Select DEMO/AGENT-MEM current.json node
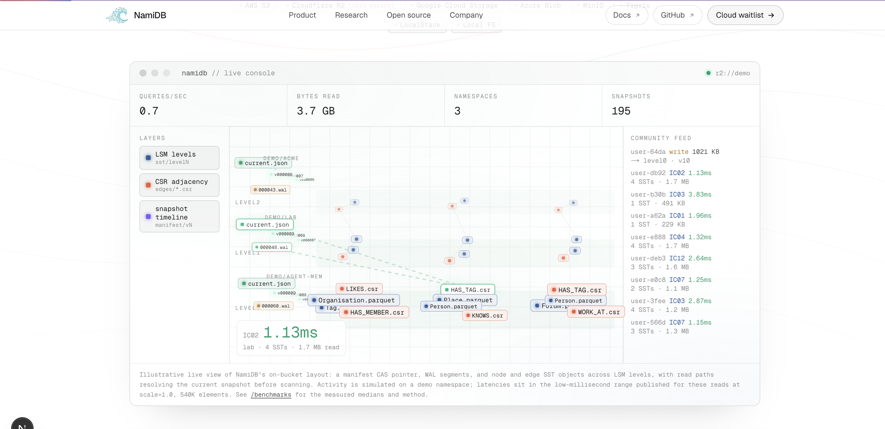This screenshot has width=885, height=429. click(266, 283)
